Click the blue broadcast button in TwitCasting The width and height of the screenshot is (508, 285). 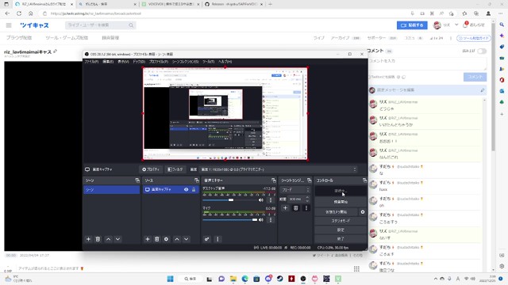[412, 25]
